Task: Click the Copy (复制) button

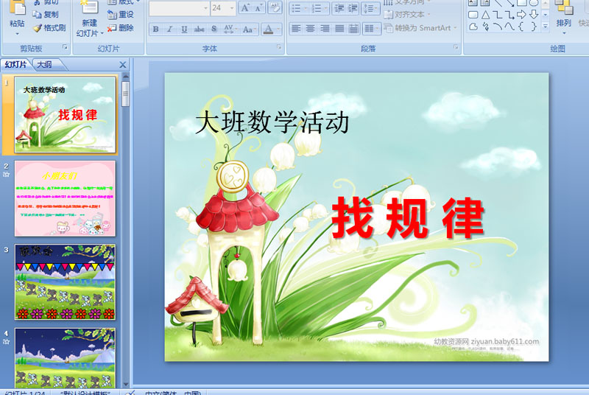Action: pyautogui.click(x=46, y=14)
